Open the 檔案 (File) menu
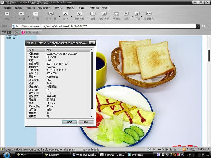 (4, 8)
